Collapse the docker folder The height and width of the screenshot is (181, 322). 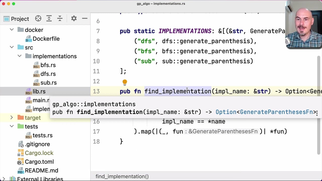click(12, 30)
